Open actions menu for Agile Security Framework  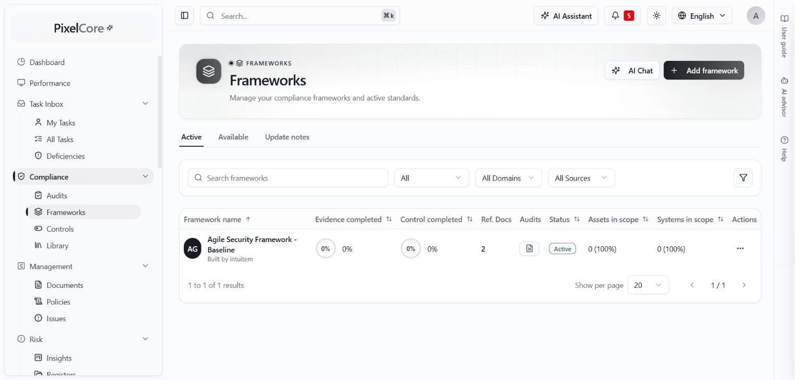740,249
